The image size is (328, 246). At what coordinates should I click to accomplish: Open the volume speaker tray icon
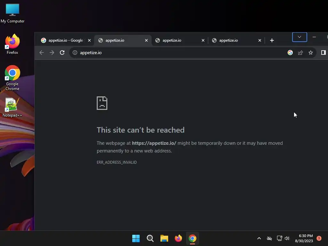(x=287, y=238)
